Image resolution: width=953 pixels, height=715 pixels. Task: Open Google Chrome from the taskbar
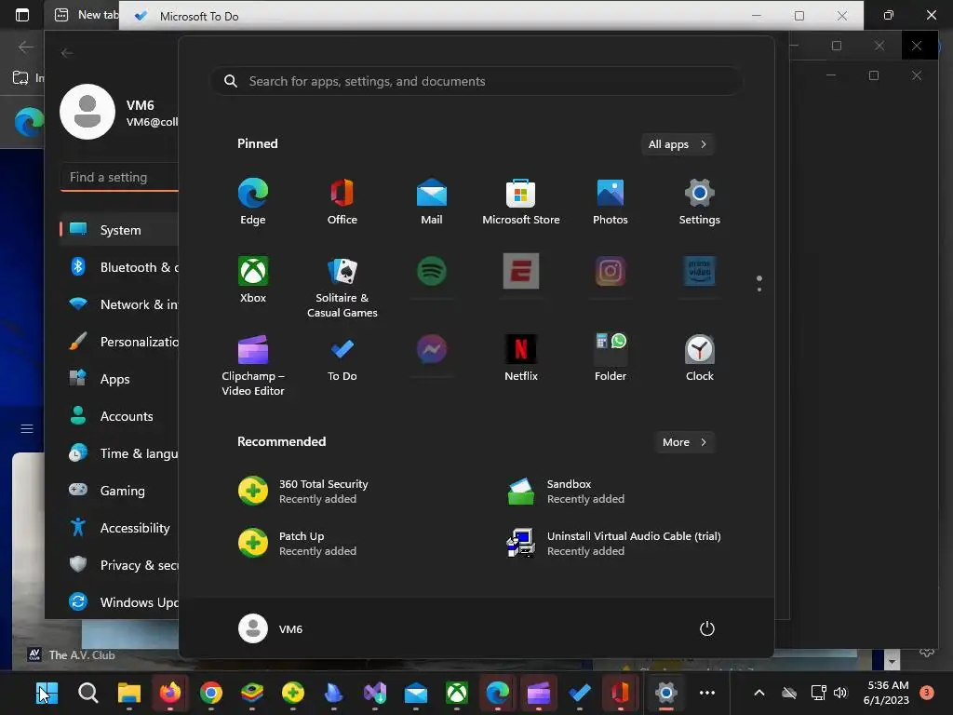[211, 693]
